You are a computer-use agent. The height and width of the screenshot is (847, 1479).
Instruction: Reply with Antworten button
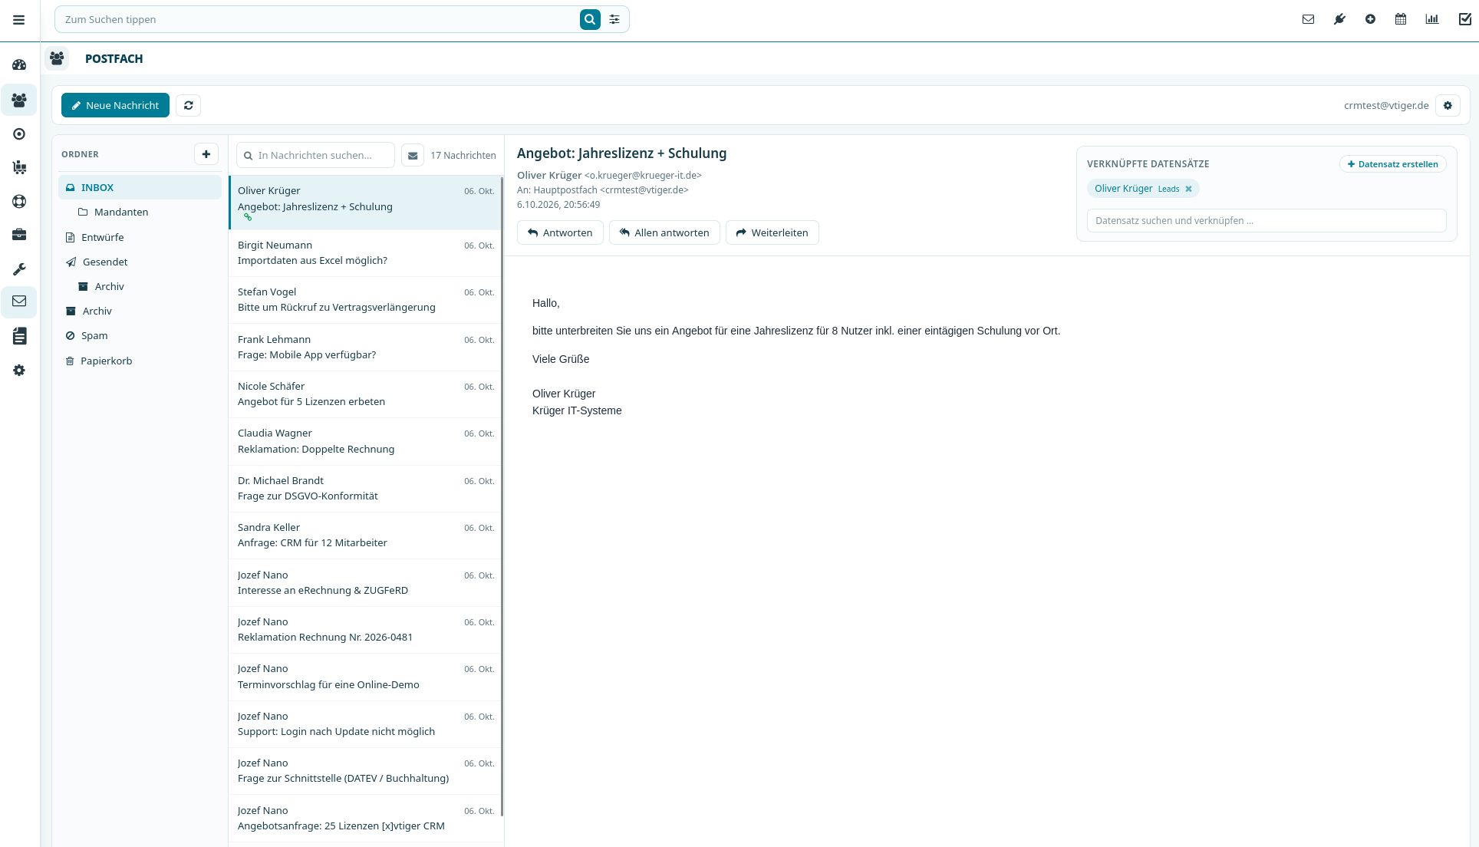click(x=560, y=232)
